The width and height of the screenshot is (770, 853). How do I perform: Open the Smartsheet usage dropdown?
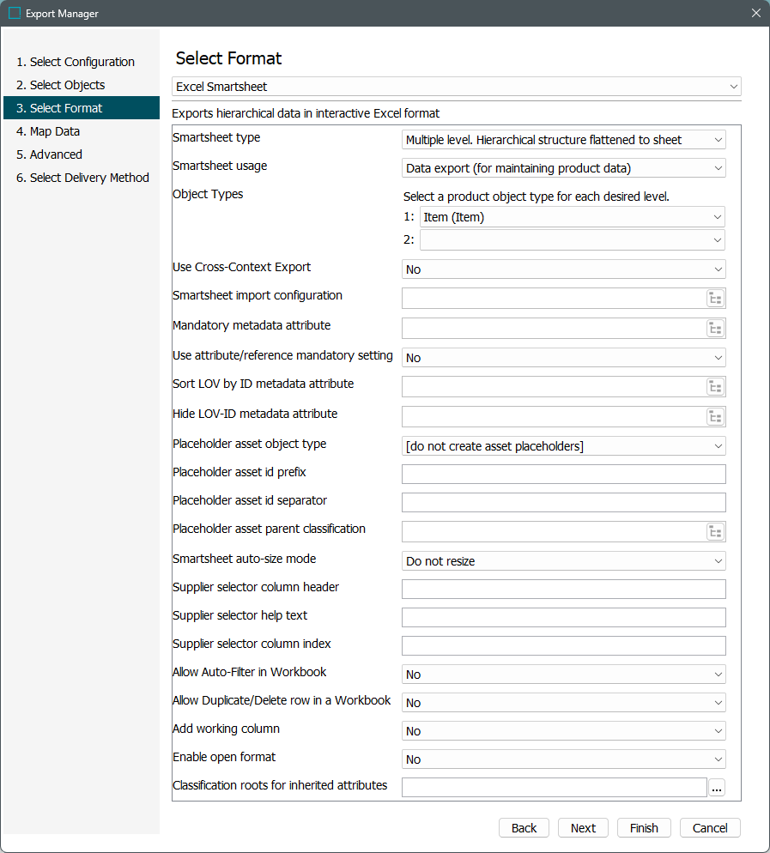(564, 168)
